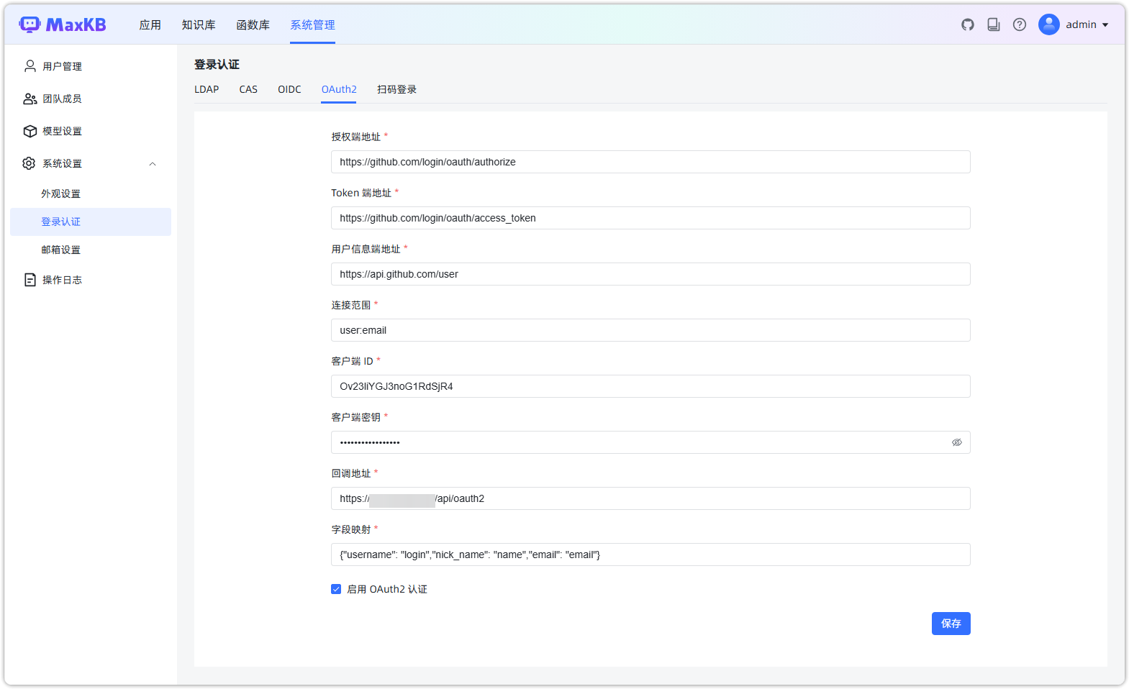Click the help question mark icon
The width and height of the screenshot is (1129, 689).
pos(1020,24)
